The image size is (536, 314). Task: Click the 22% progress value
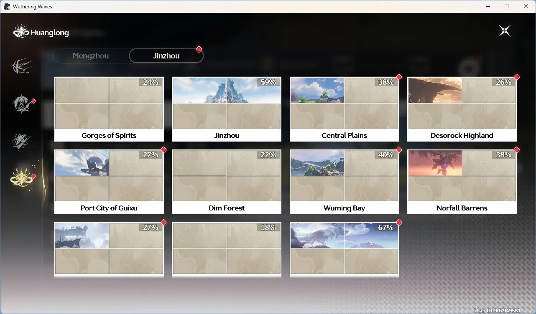[268, 155]
